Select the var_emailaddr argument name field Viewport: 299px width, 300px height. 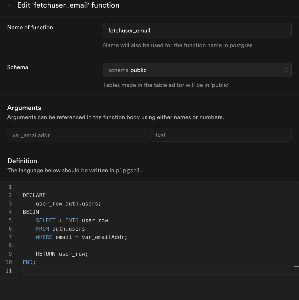(x=77, y=135)
